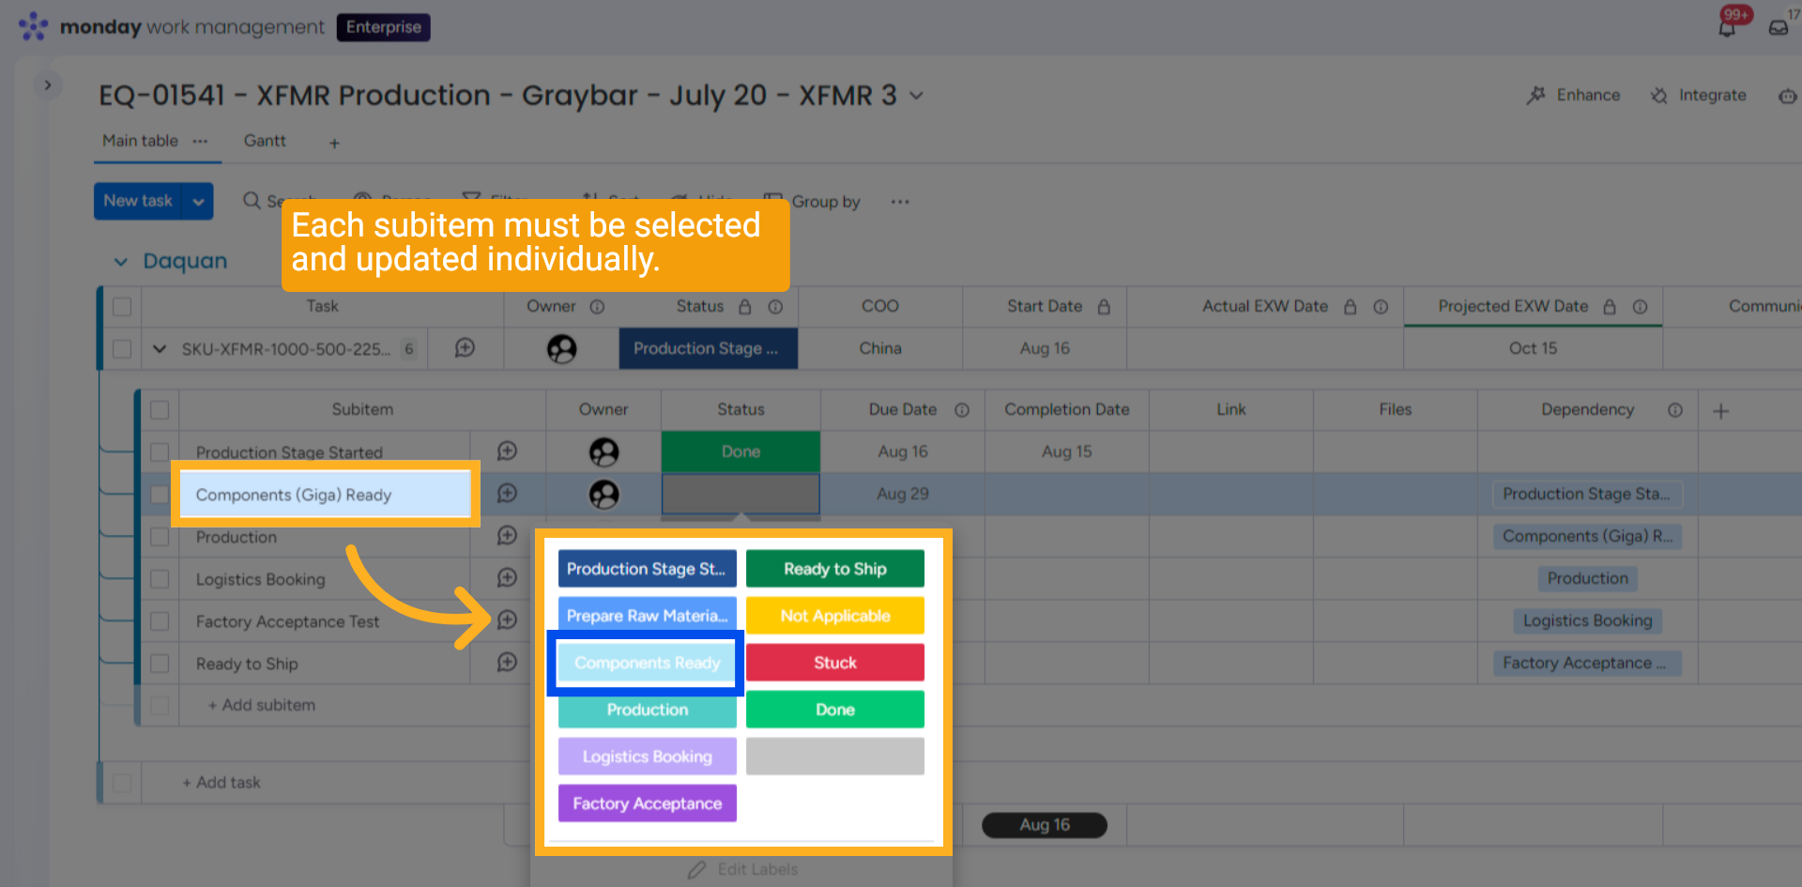Click the lock icon on the Status column header

pyautogui.click(x=745, y=307)
